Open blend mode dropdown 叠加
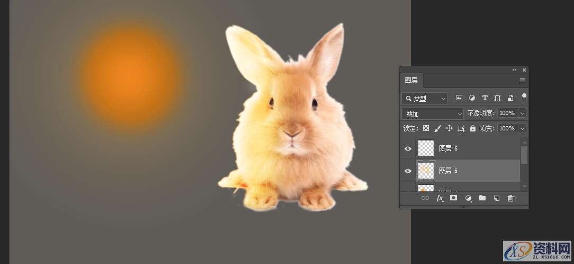The height and width of the screenshot is (264, 574). tap(432, 114)
